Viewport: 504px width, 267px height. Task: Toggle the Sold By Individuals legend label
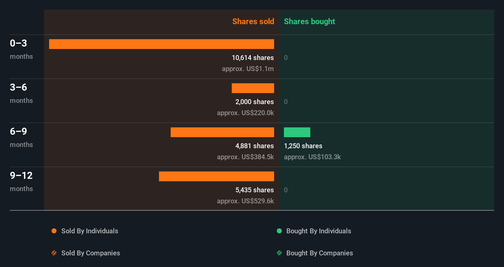pos(90,231)
